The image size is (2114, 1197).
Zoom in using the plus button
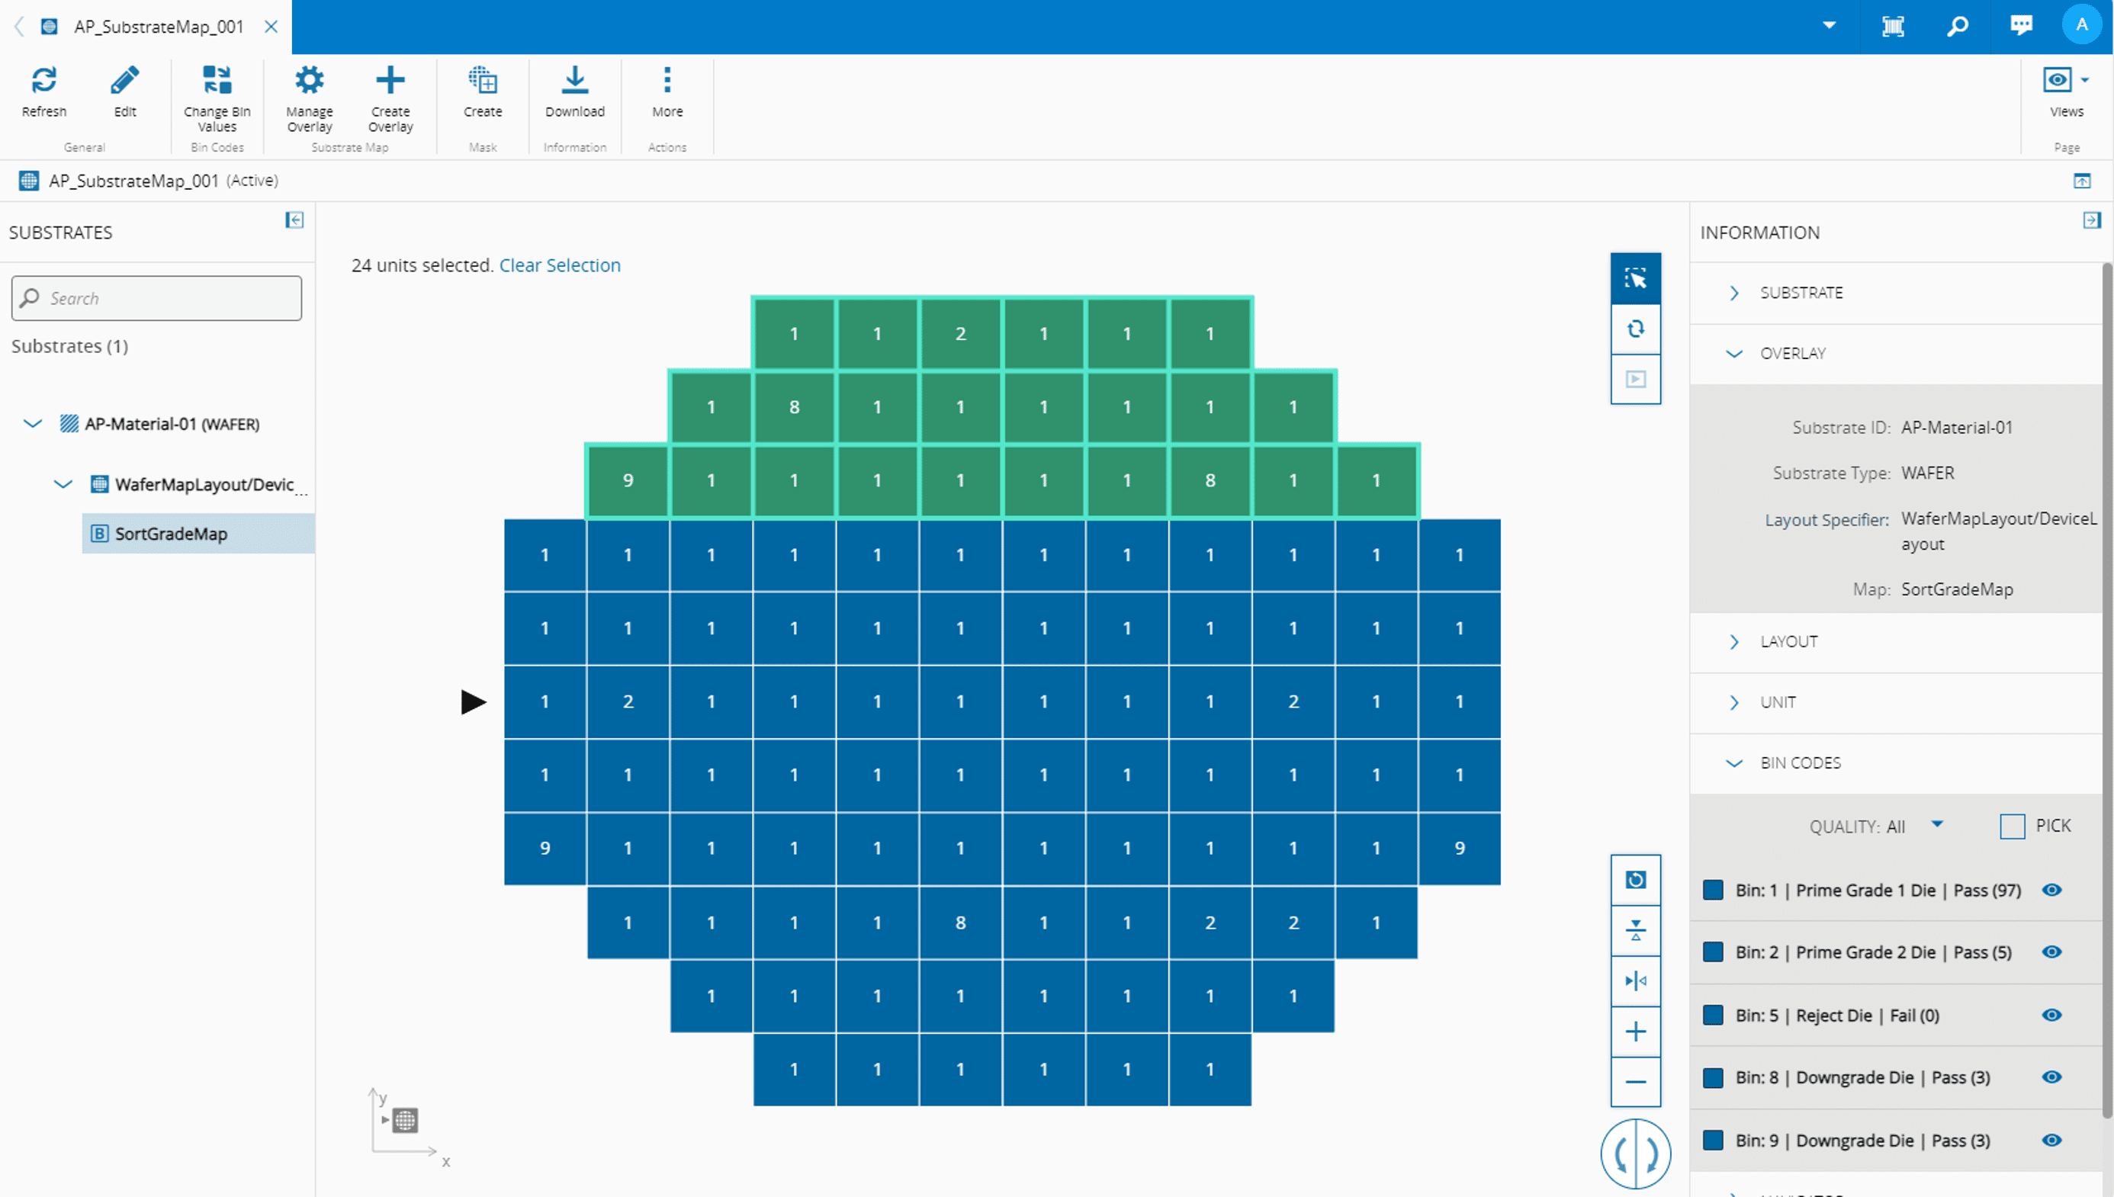click(1634, 1031)
